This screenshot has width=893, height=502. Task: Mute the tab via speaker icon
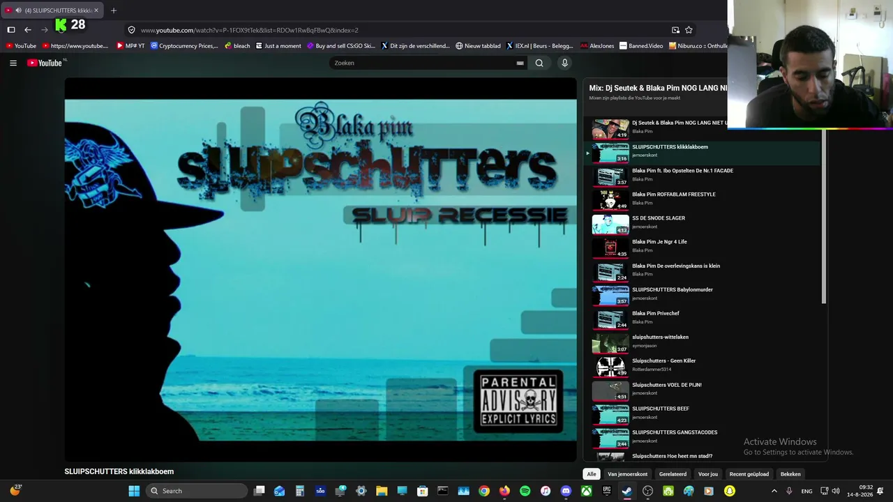(18, 10)
